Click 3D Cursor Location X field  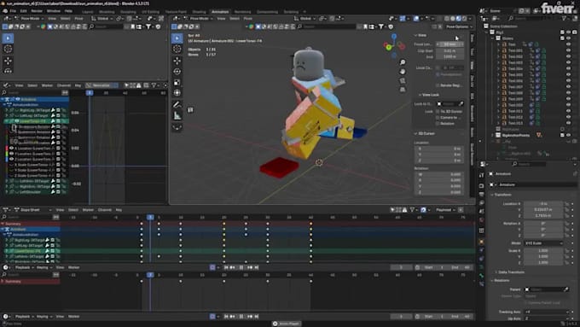439,149
